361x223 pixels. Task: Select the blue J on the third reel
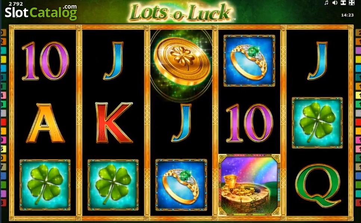coord(182,123)
